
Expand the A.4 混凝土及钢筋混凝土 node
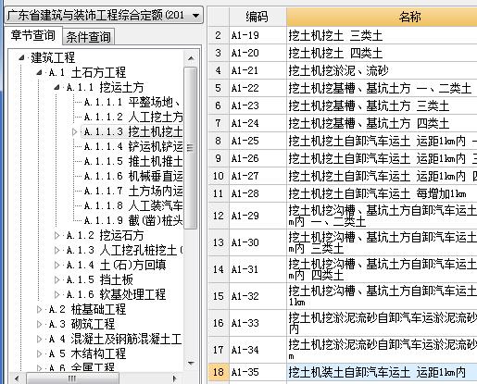pyautogui.click(x=39, y=339)
